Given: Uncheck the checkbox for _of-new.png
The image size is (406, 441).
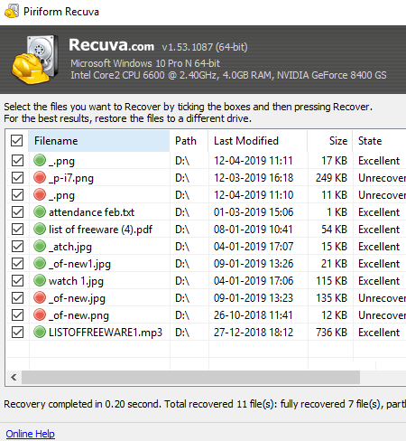Looking at the screenshot, I should pyautogui.click(x=17, y=315).
